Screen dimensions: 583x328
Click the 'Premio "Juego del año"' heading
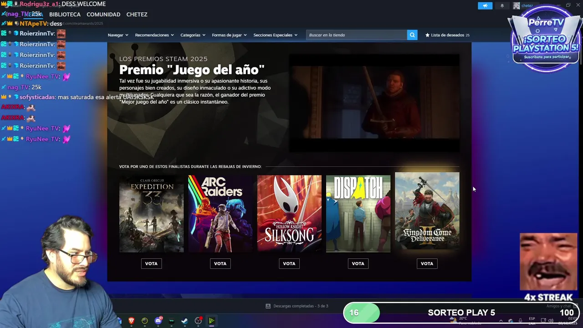(192, 70)
